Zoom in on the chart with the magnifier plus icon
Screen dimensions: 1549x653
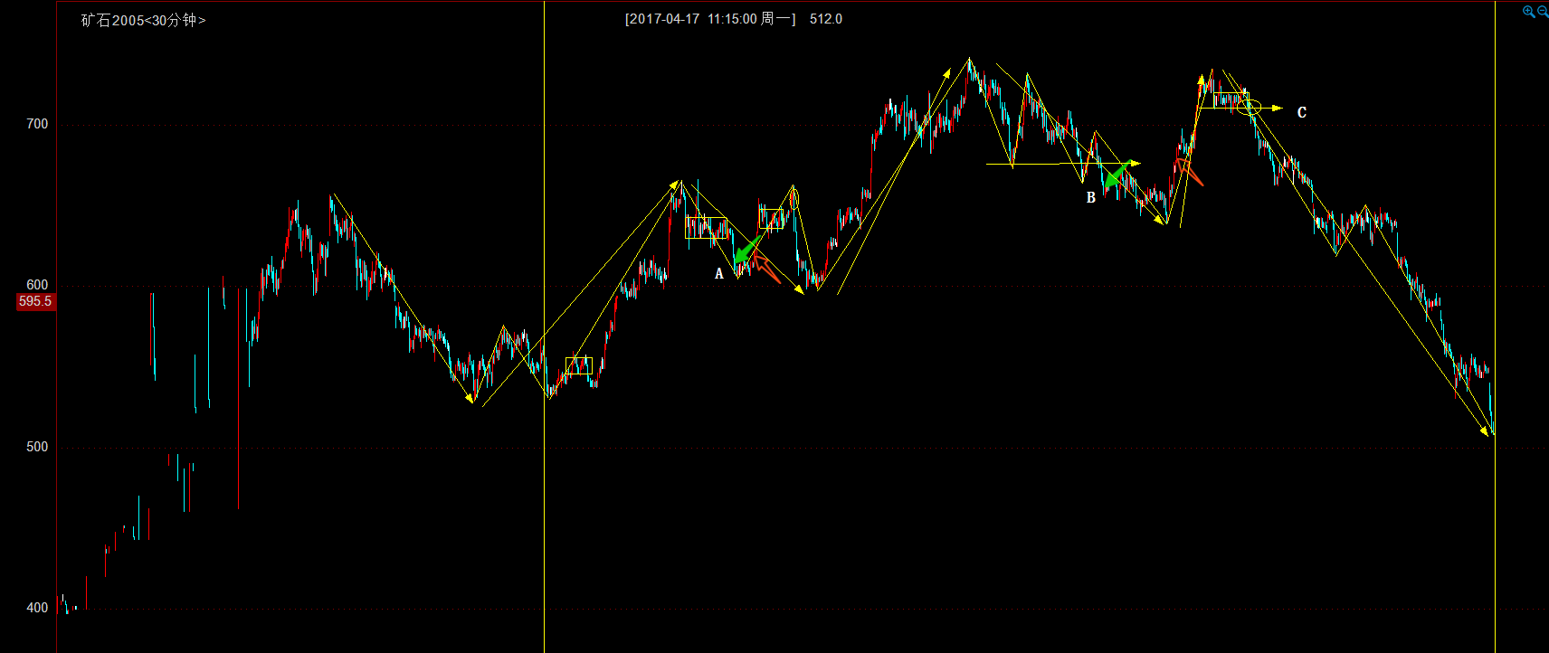[1529, 12]
